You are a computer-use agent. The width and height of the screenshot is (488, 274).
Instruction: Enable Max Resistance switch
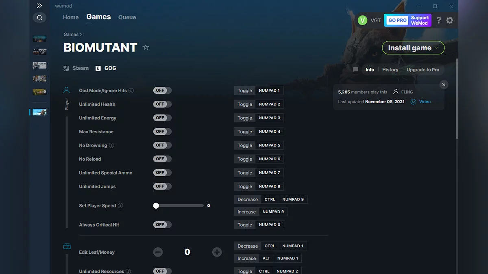pos(162,132)
